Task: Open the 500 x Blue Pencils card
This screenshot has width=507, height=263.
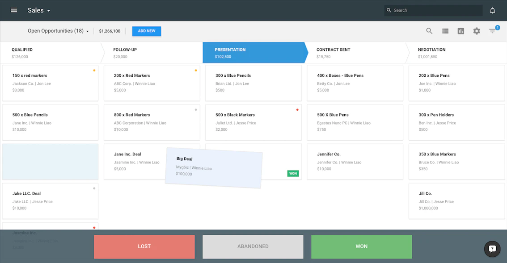Action: 50,122
